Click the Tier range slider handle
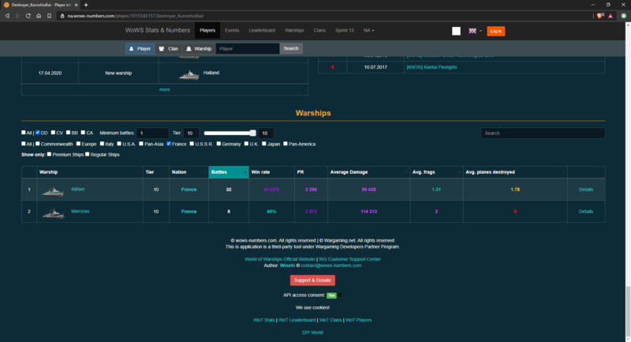Screen dimensions: 631x342 click(252, 133)
